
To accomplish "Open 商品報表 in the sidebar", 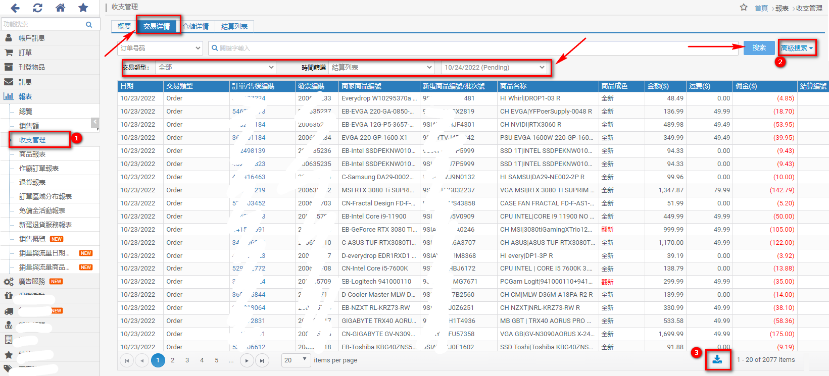I will 32,154.
